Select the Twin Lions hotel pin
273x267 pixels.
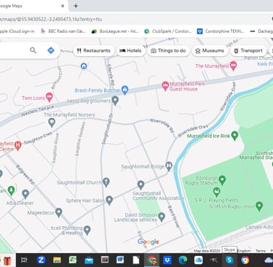[50, 97]
